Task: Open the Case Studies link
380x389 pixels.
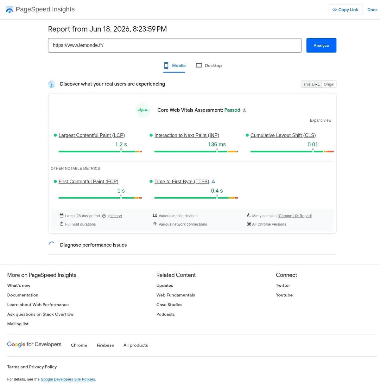Action: pos(169,305)
